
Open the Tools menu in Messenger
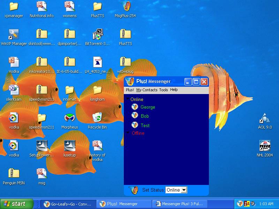[x=164, y=90]
